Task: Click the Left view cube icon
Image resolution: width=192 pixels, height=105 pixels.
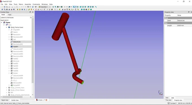Action: pos(93,7)
